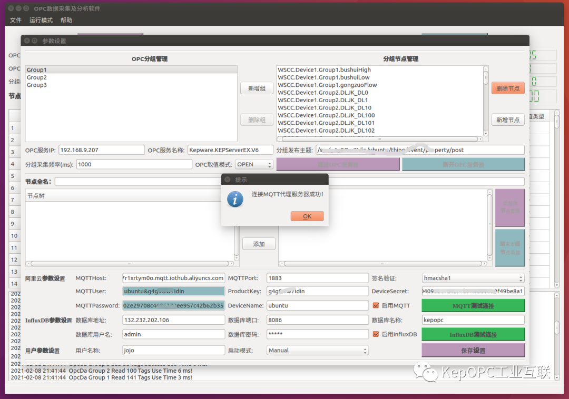Click the 添加 button
Viewport: 569px width, 399px height.
(259, 244)
